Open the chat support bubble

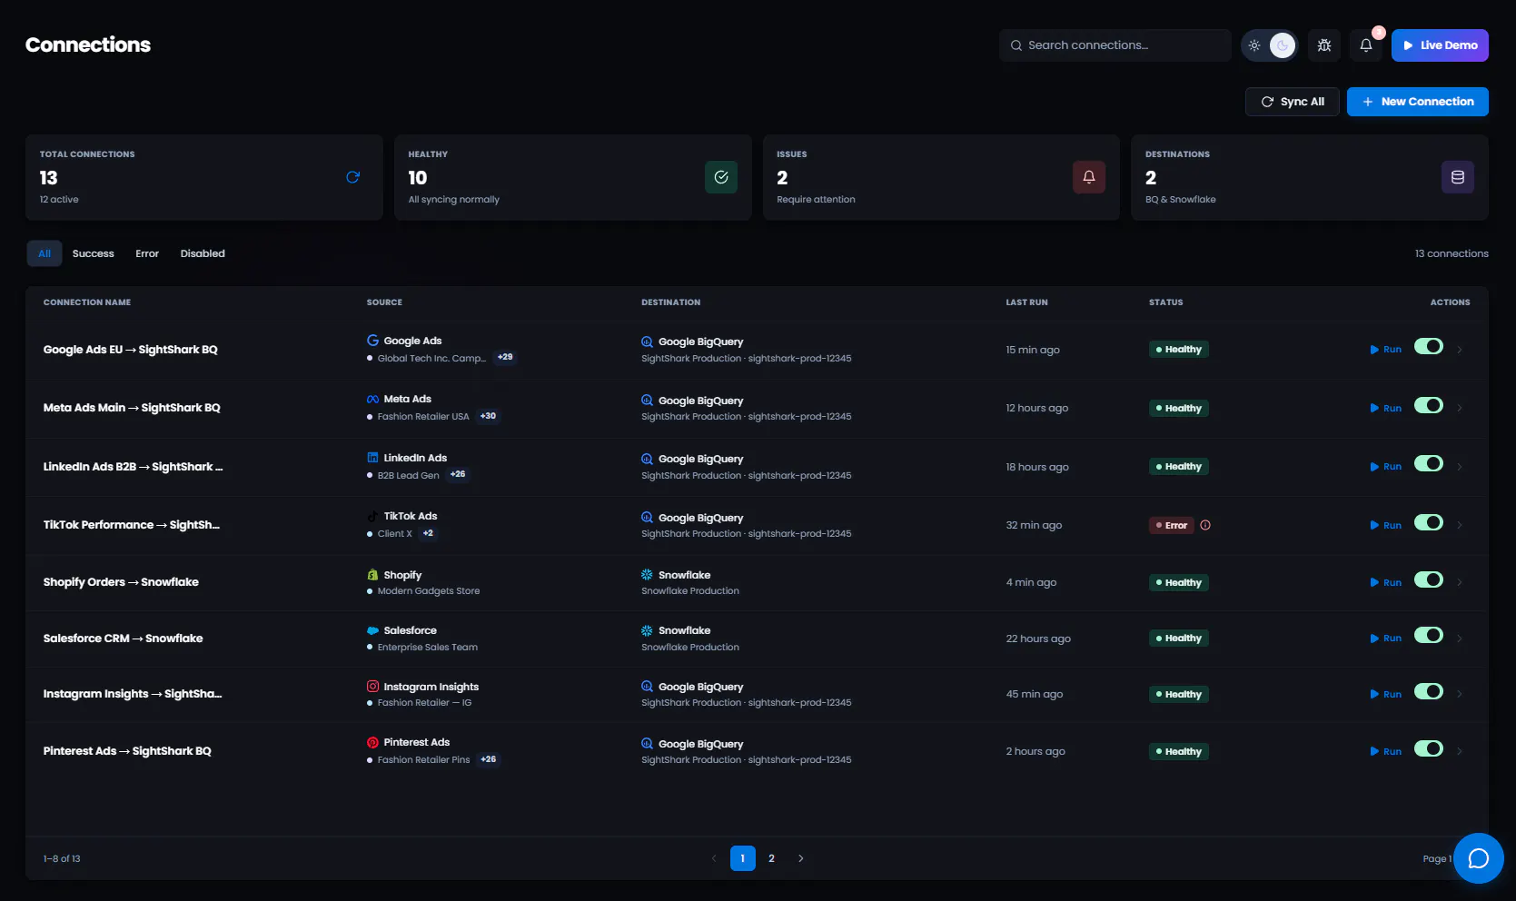tap(1479, 858)
